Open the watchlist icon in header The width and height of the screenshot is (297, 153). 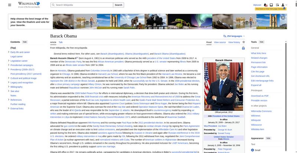click(277, 5)
